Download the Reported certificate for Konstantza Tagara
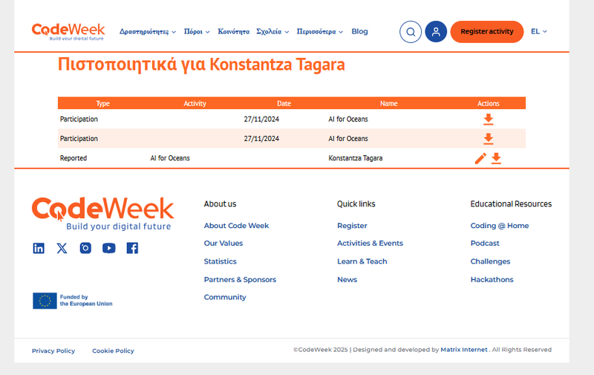This screenshot has height=375, width=594. pos(496,158)
